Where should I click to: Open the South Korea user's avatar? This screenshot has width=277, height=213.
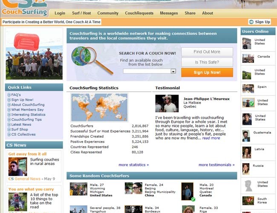click(248, 201)
